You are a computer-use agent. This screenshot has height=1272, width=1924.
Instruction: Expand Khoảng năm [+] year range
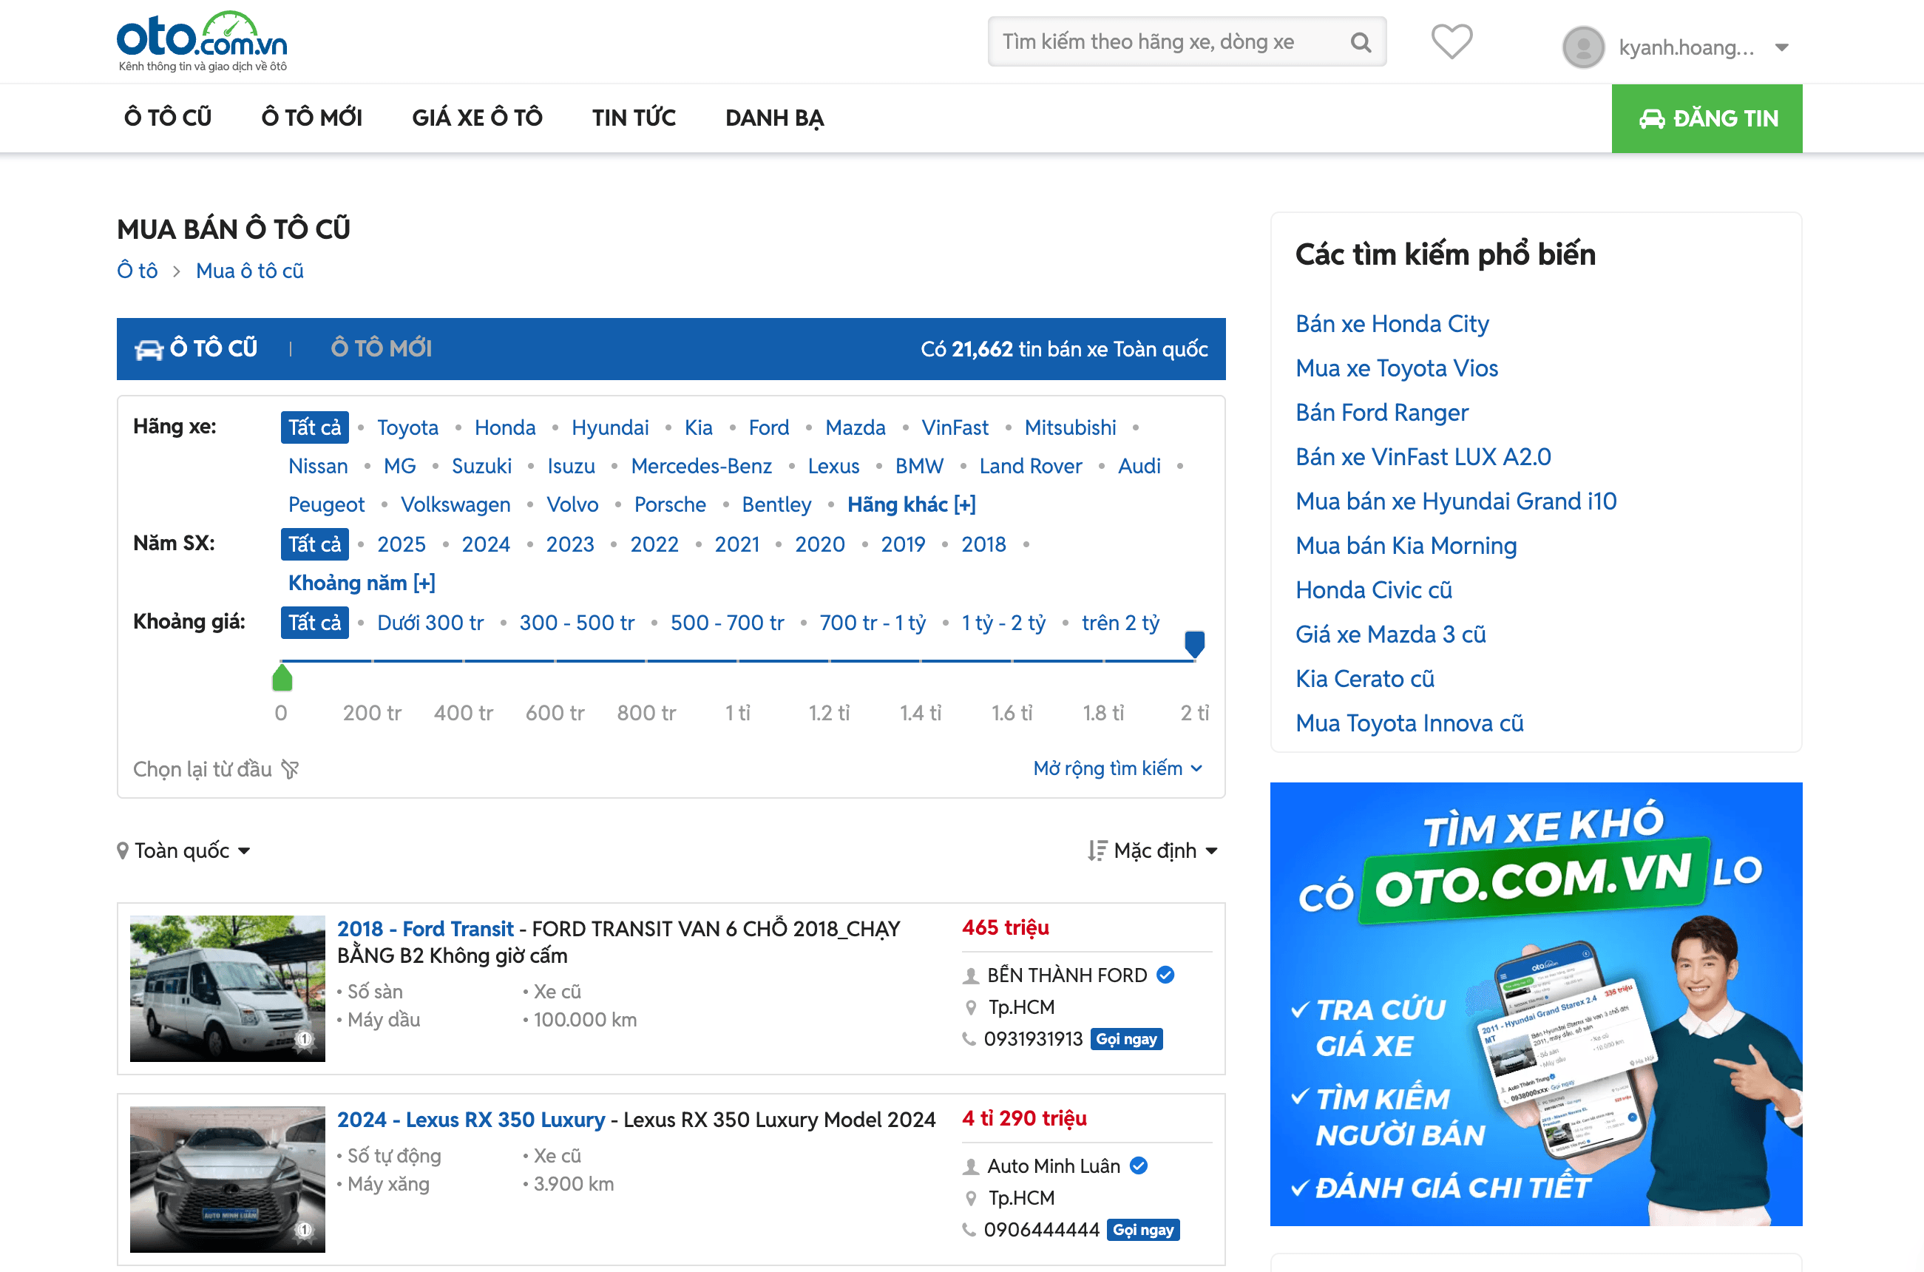(x=362, y=583)
